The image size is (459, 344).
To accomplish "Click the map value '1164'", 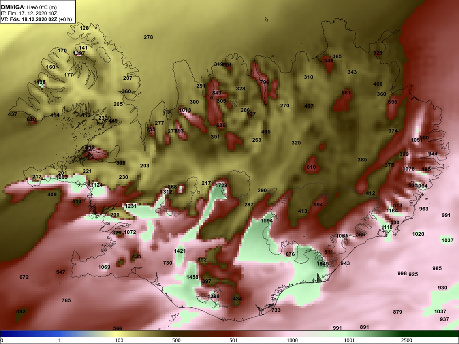I will (392, 211).
